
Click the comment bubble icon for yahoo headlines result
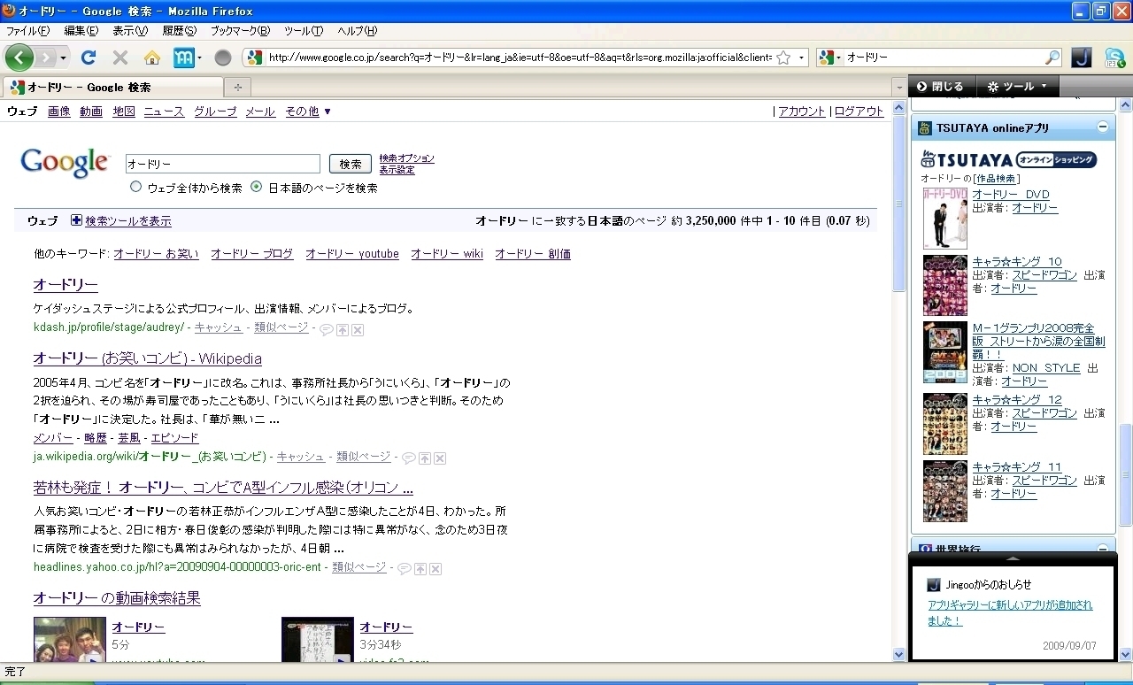(405, 568)
